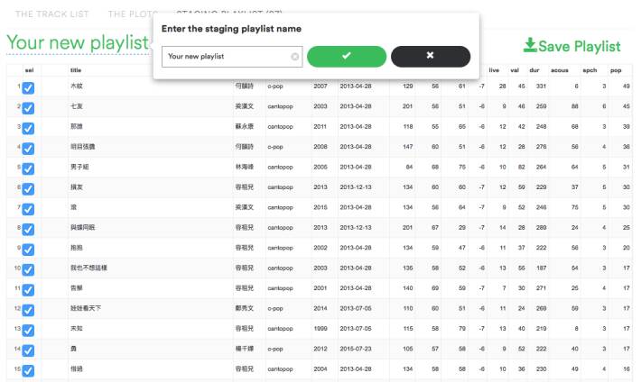Sort by the val column header
This screenshot has height=382, width=641.
pyautogui.click(x=515, y=70)
